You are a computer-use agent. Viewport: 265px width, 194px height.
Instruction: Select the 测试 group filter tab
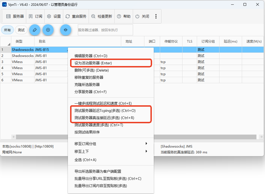pyautogui.click(x=21, y=30)
